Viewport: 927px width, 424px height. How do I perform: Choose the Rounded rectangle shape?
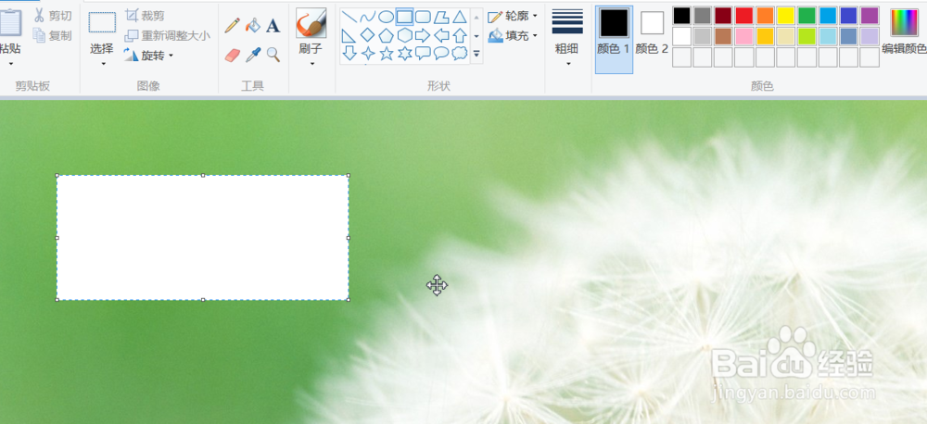tap(423, 17)
